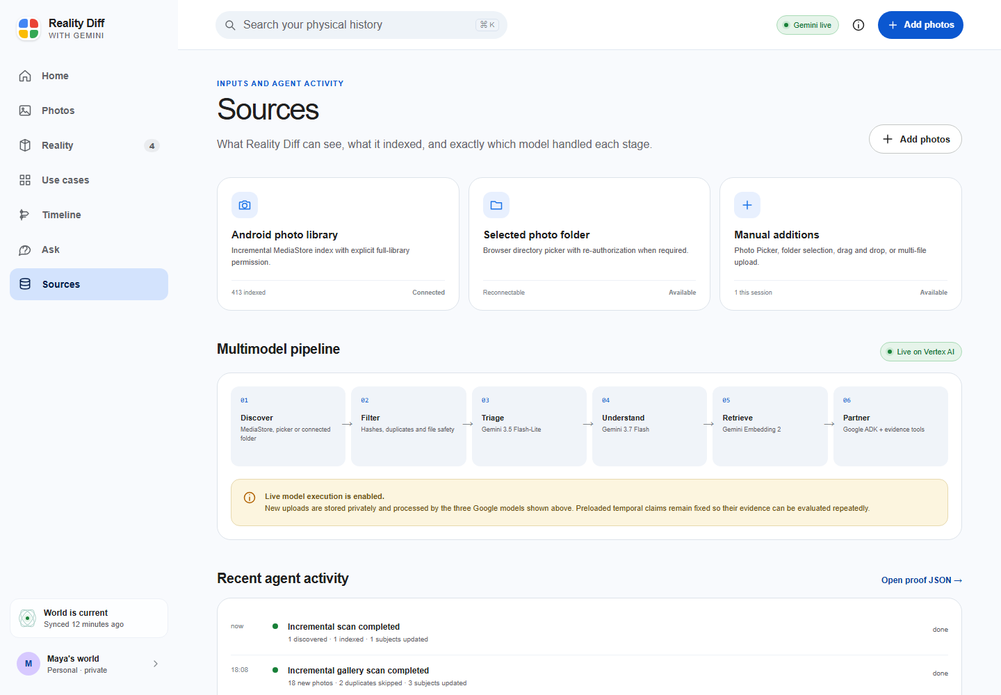Click 'Available' on the Selected photo folder card

[x=683, y=293]
